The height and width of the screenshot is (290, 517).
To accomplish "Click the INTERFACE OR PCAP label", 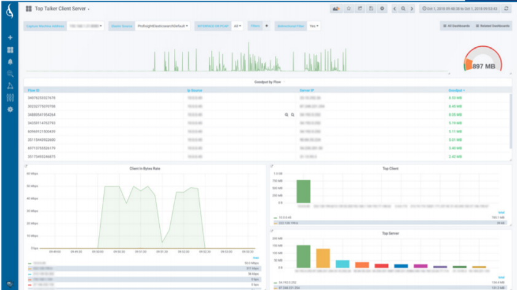I will (x=213, y=26).
